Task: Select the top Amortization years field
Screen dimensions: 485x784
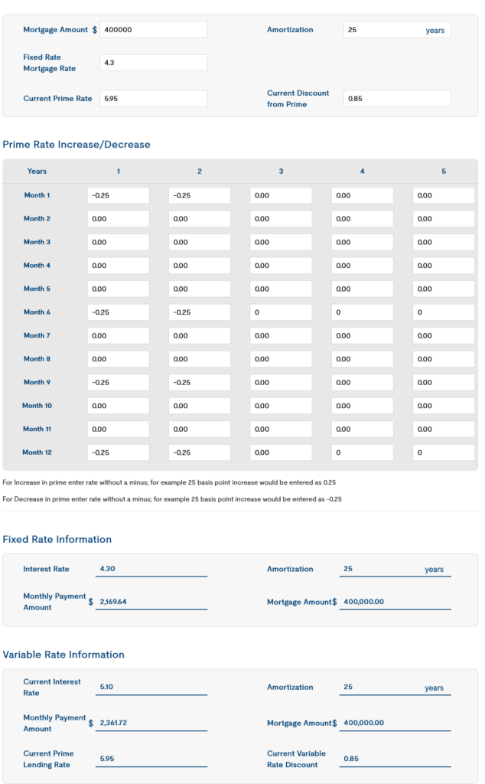Action: (x=396, y=30)
